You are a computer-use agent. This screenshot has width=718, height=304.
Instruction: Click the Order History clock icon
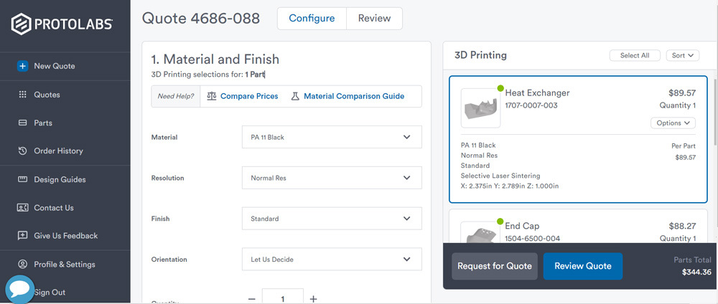tap(22, 151)
